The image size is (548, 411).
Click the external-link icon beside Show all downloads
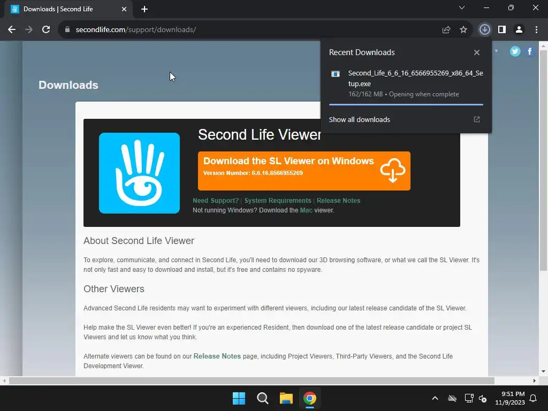point(477,119)
